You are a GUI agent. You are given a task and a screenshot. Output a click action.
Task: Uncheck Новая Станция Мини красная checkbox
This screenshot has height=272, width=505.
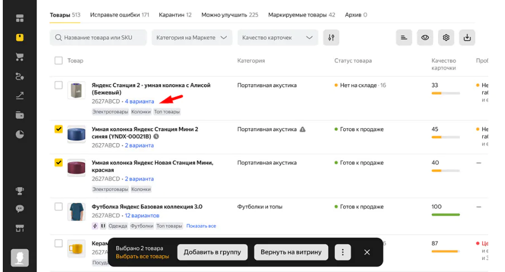(x=59, y=162)
